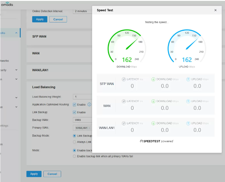225x182 pixels.
Task: Open the Backup WAN dropdown
Action: click(x=82, y=120)
